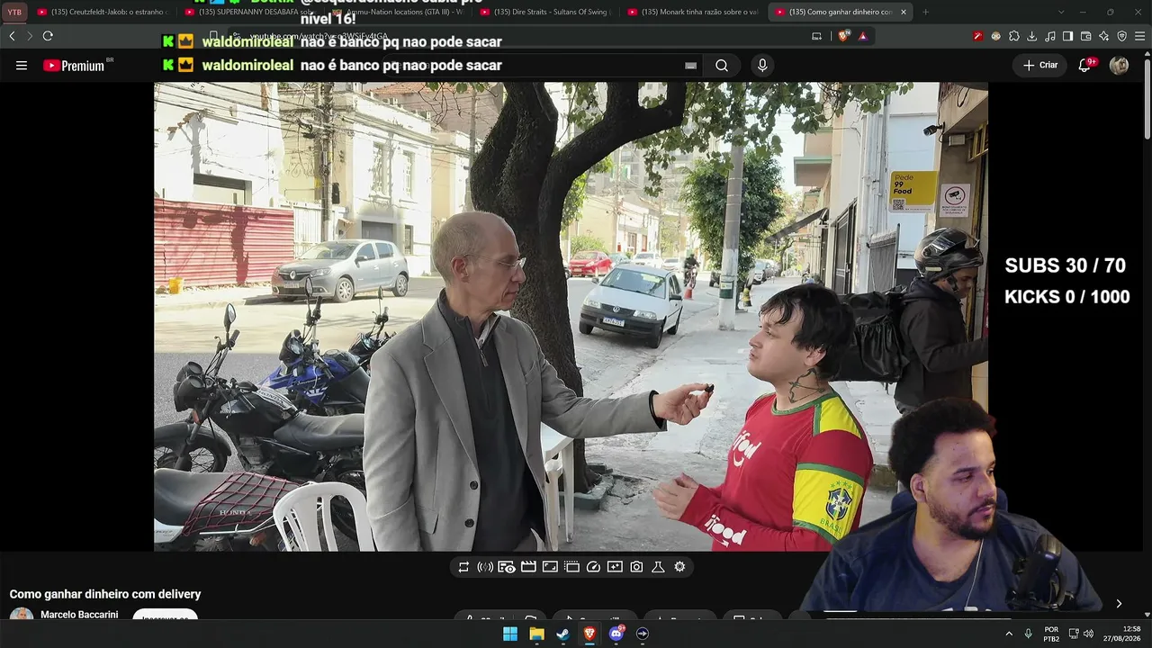The image size is (1152, 648).
Task: Click the browser address bar URL
Action: [319, 37]
